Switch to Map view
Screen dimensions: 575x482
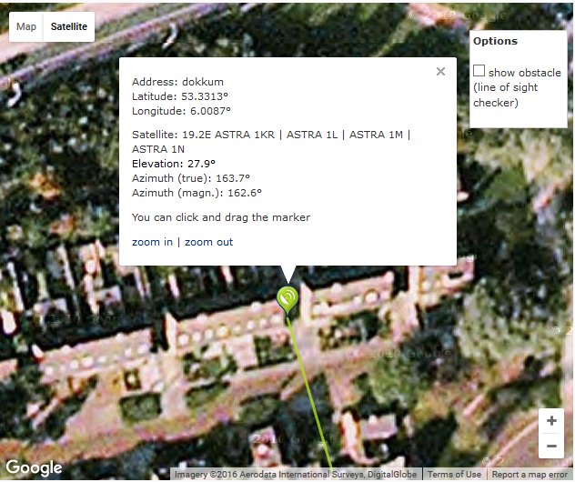point(26,26)
